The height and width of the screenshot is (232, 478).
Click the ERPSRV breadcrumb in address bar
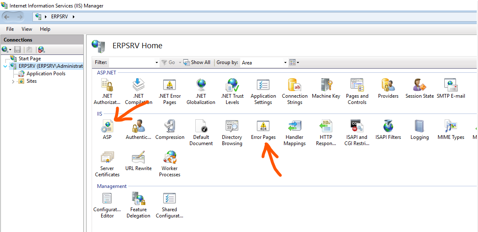pos(59,17)
